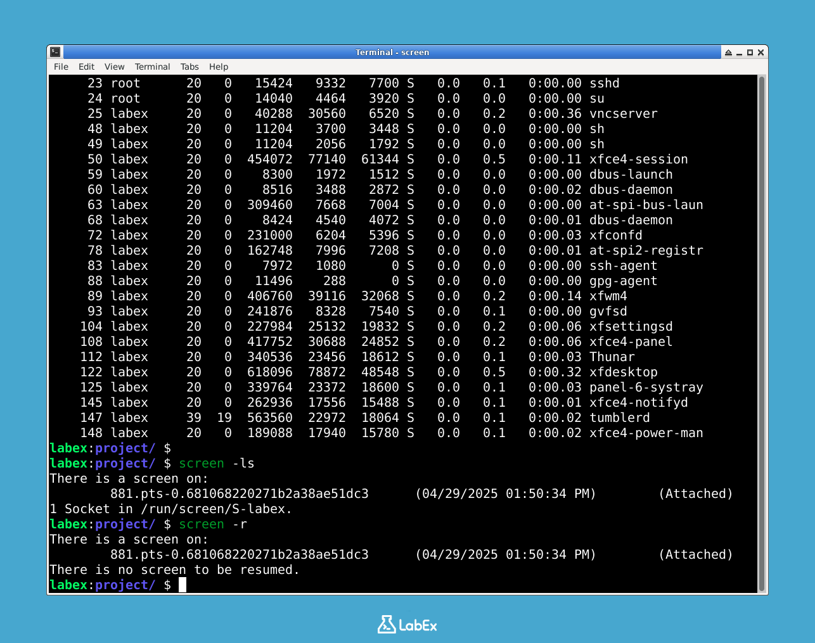Viewport: 815px width, 643px height.
Task: Click 'There is no screen to be resumed' message
Action: (174, 570)
